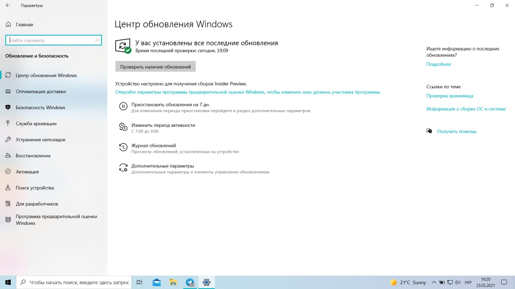Viewport: 515px width, 289px height.
Task: Open the Mail app from taskbar
Action: coord(157,282)
